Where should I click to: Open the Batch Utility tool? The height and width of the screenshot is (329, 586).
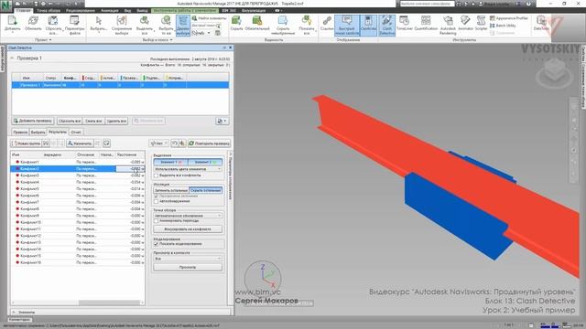tap(503, 26)
